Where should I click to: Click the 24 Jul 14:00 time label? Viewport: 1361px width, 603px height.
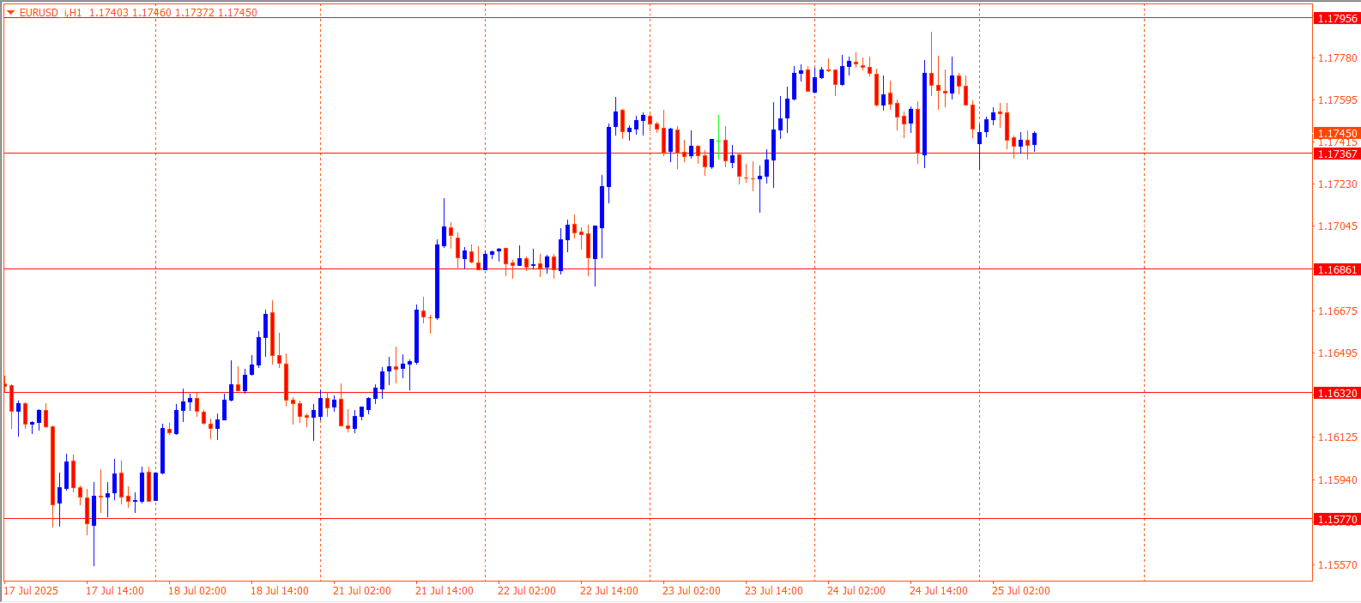939,591
